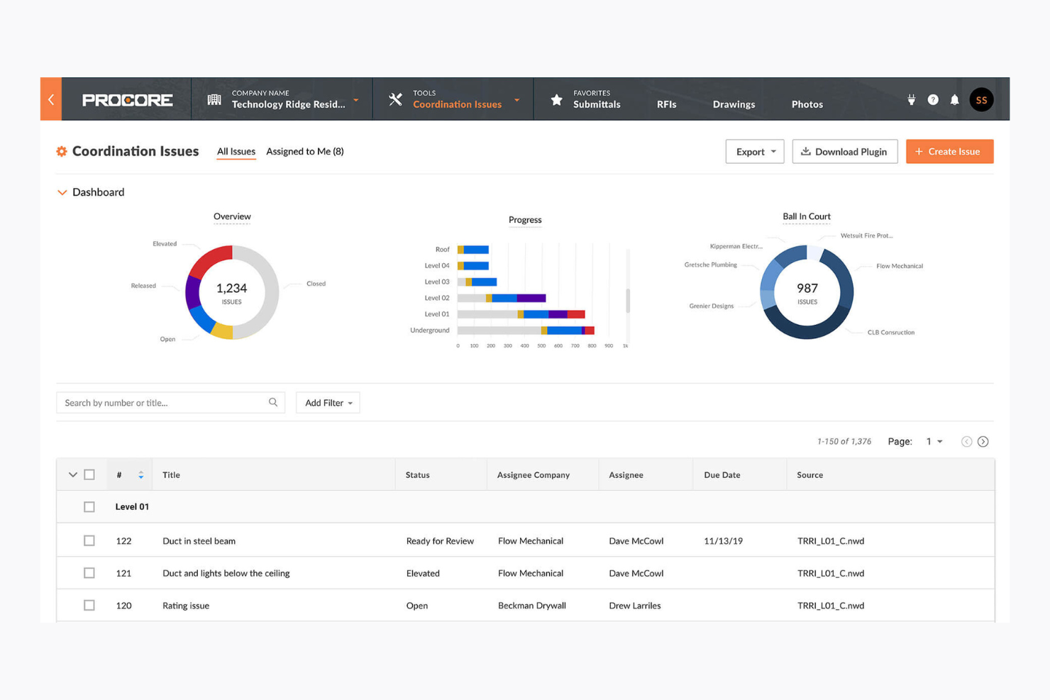Check the Level 01 group checkbox
This screenshot has height=700, width=1050.
89,507
